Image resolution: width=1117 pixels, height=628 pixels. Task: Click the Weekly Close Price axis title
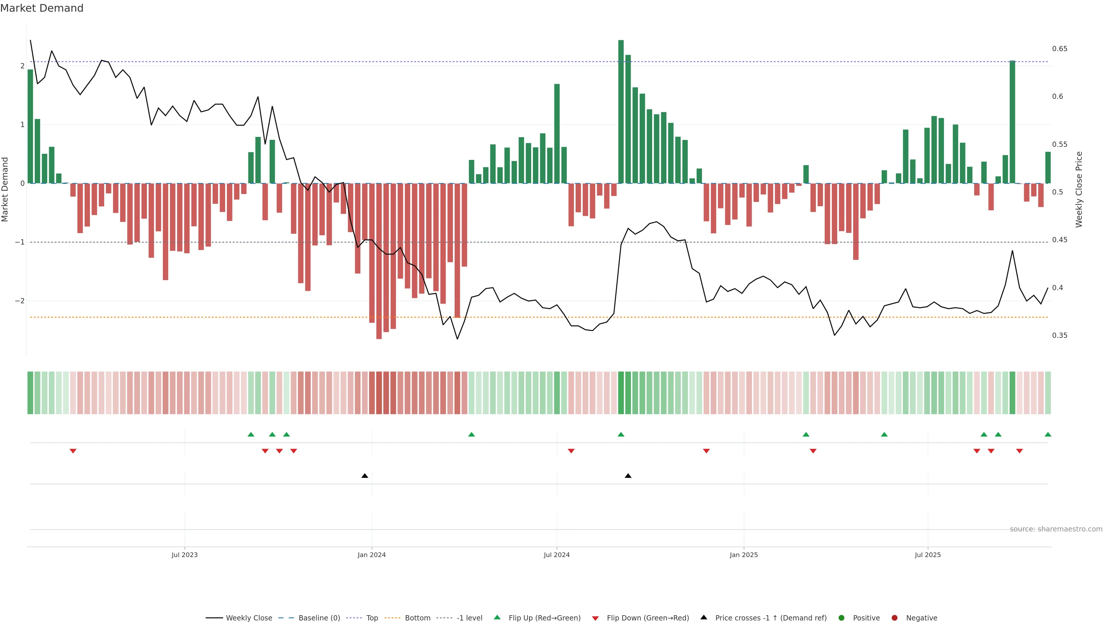coord(1079,189)
